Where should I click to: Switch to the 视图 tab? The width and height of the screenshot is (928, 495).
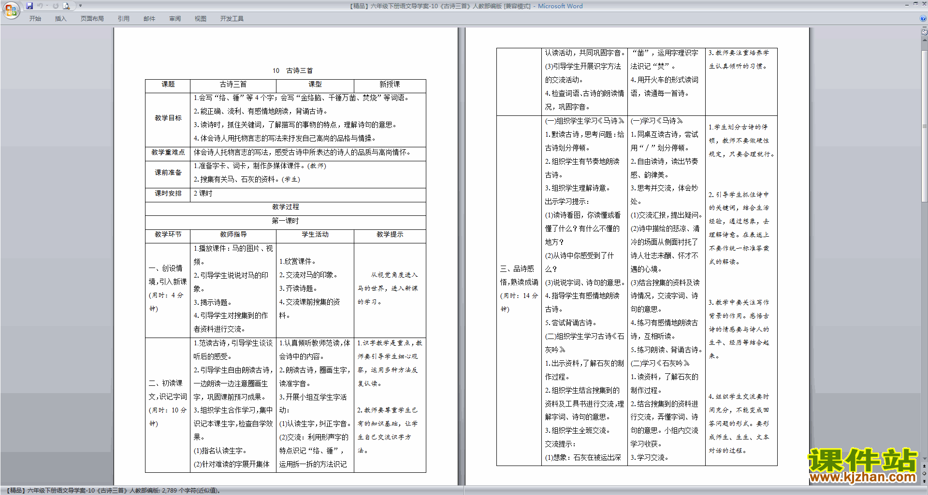click(201, 19)
